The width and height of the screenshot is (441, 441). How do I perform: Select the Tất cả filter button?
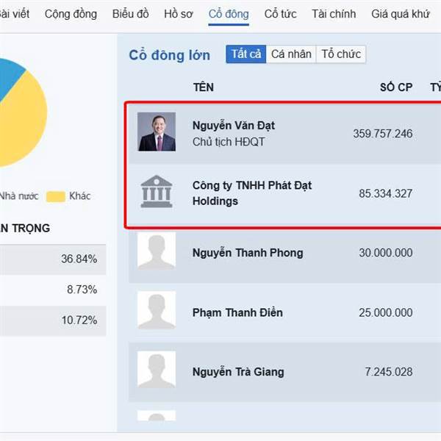246,54
